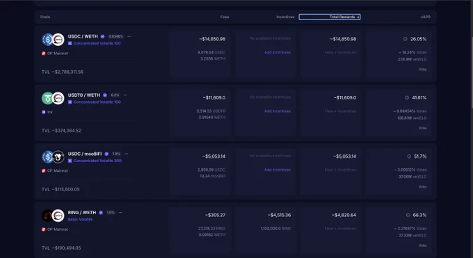Click the OP Mainnet chain icon under RING / WETH
The image size is (473, 258).
tap(43, 229)
